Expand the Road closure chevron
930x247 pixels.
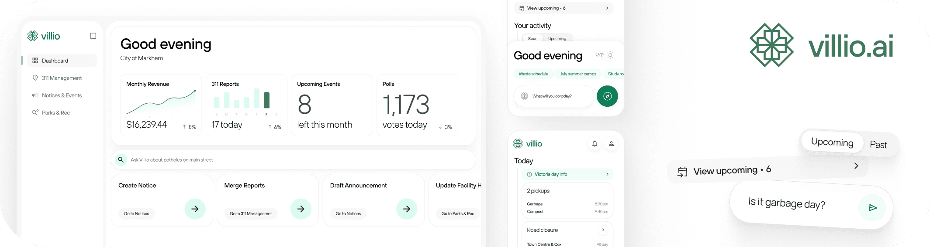tap(603, 230)
